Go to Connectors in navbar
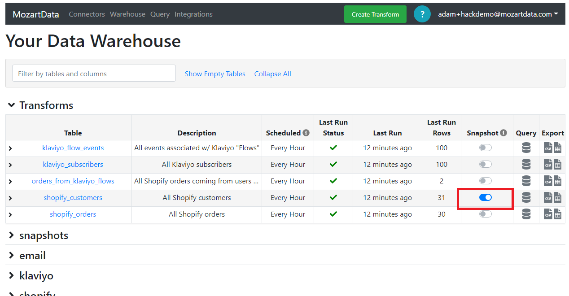The height and width of the screenshot is (296, 569). coord(87,14)
